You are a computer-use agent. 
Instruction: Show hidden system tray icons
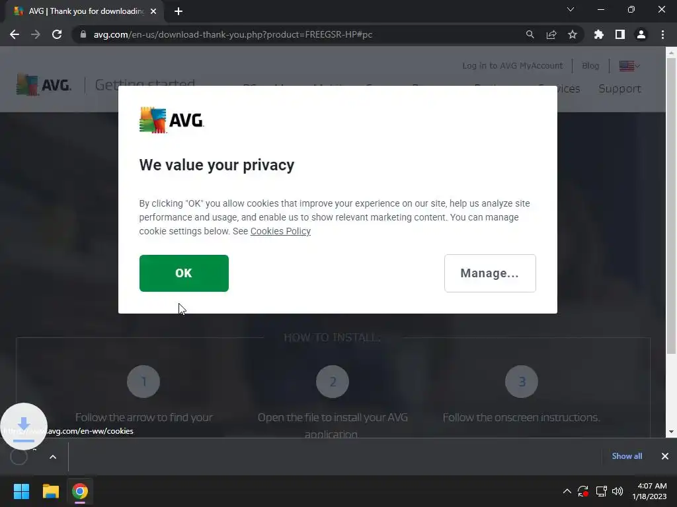click(x=567, y=491)
